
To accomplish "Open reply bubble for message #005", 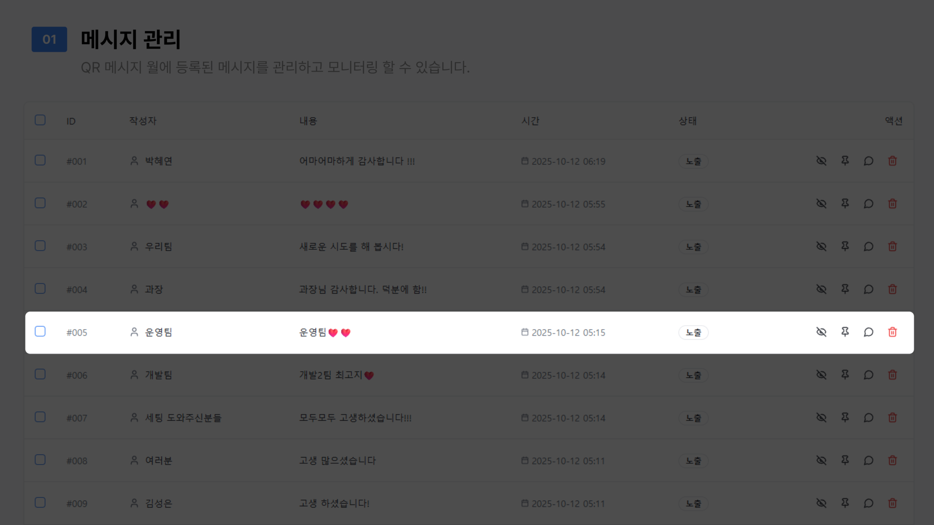I will pos(868,332).
